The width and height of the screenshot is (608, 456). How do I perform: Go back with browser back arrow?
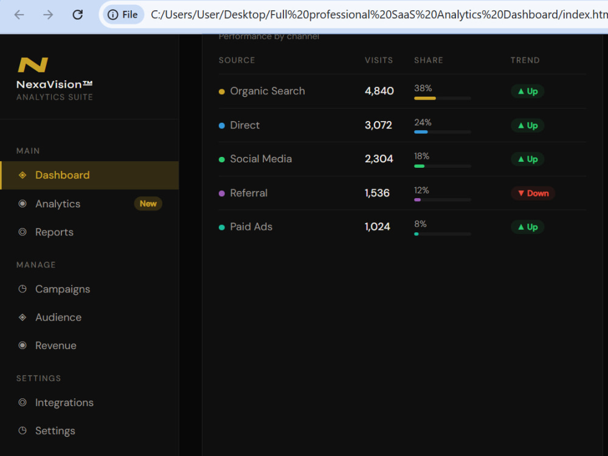[x=19, y=15]
